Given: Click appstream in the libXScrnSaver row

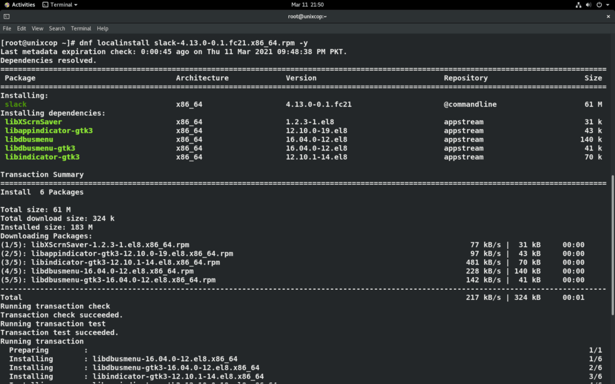Looking at the screenshot, I should (464, 122).
